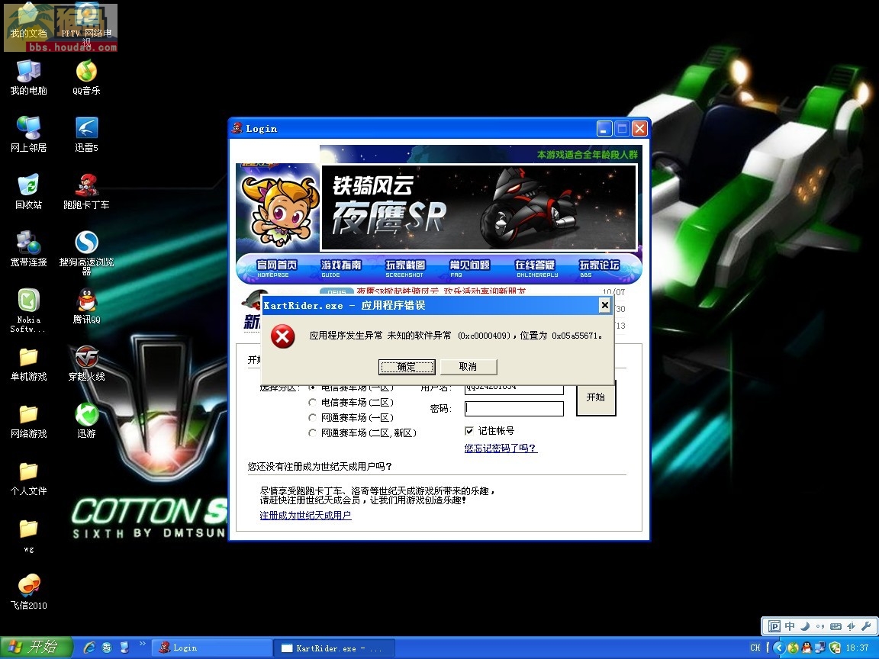This screenshot has height=659, width=879.
Task: Open the 回收站 recycle bin icon
Action: pyautogui.click(x=28, y=191)
